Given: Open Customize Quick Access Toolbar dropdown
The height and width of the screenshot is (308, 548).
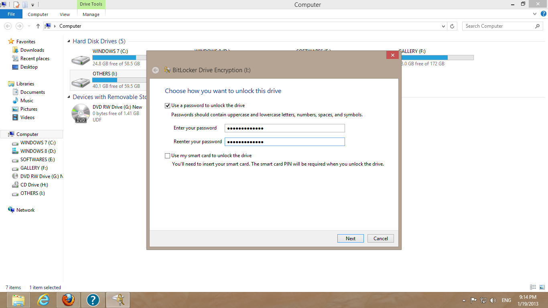Looking at the screenshot, I should (x=32, y=5).
